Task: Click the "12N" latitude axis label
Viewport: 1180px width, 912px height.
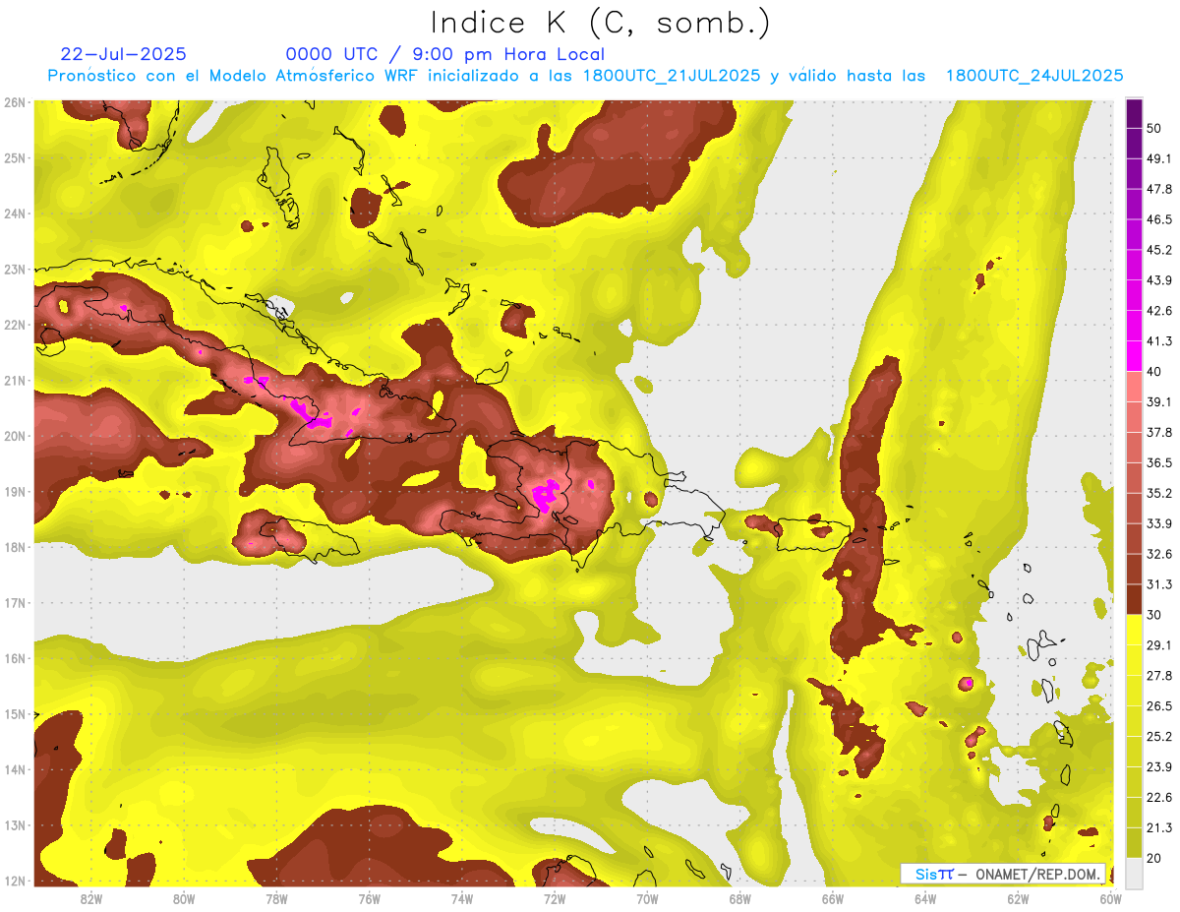Action: pyautogui.click(x=15, y=881)
